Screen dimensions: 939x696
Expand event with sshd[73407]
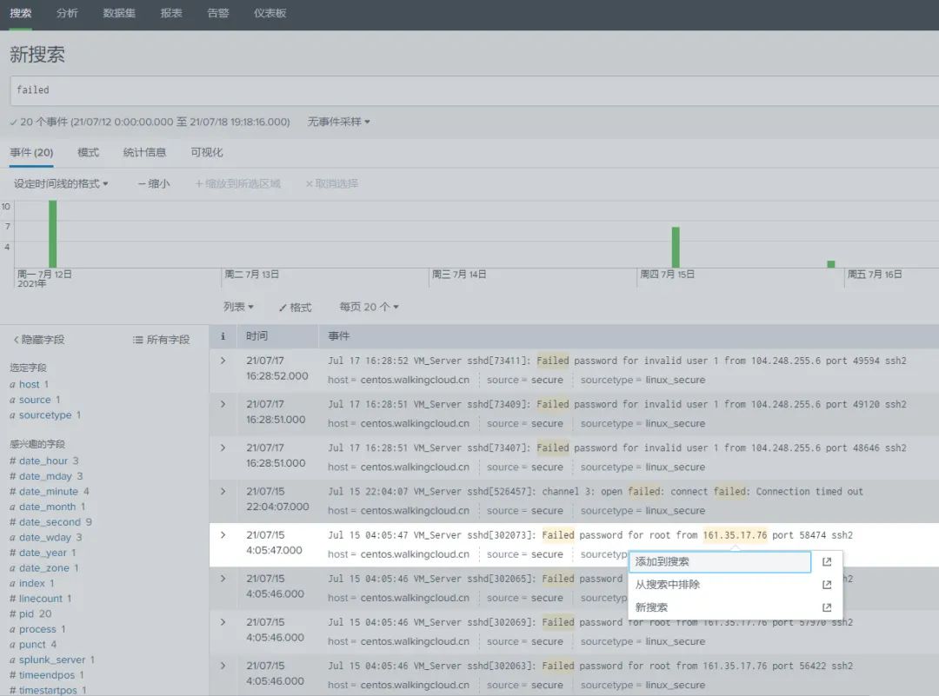click(223, 447)
